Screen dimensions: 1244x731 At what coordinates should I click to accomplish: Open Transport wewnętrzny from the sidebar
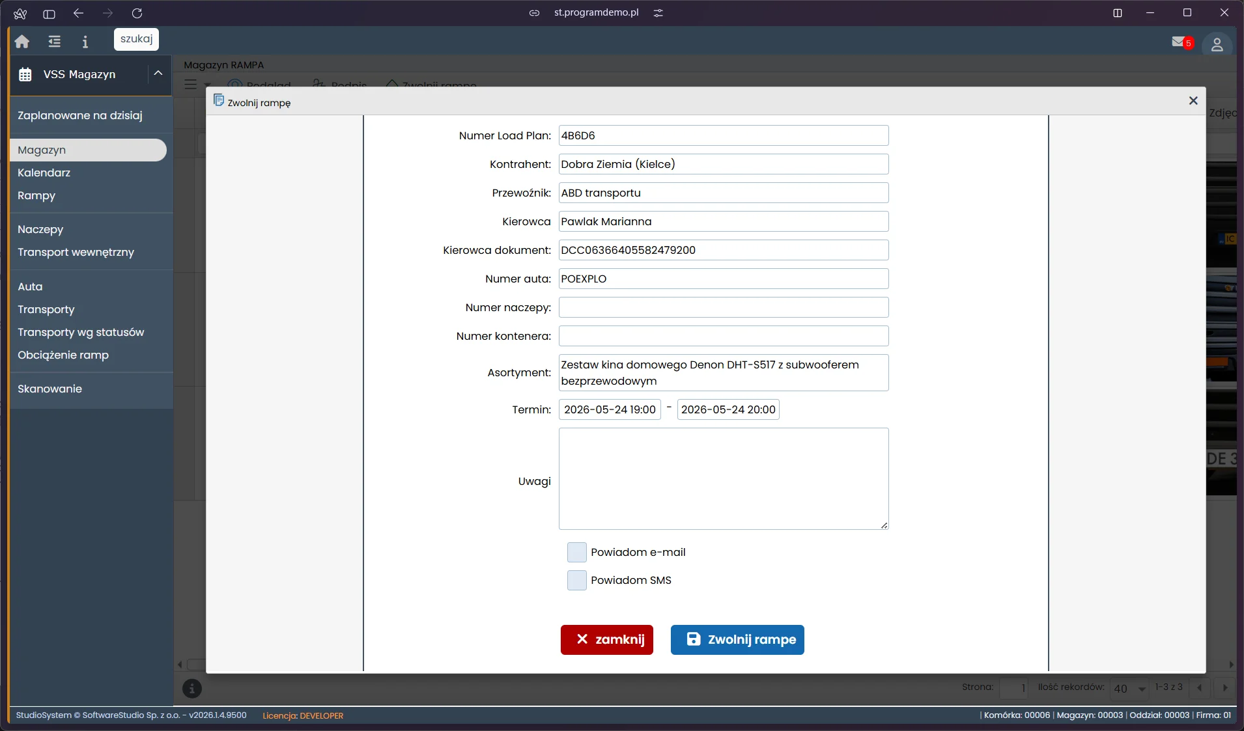click(x=76, y=252)
